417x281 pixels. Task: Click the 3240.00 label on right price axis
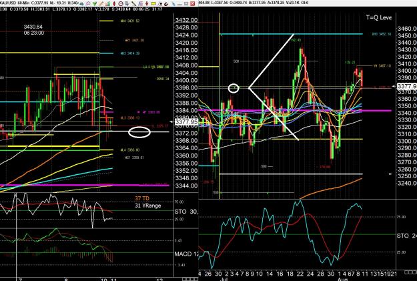(x=407, y=183)
